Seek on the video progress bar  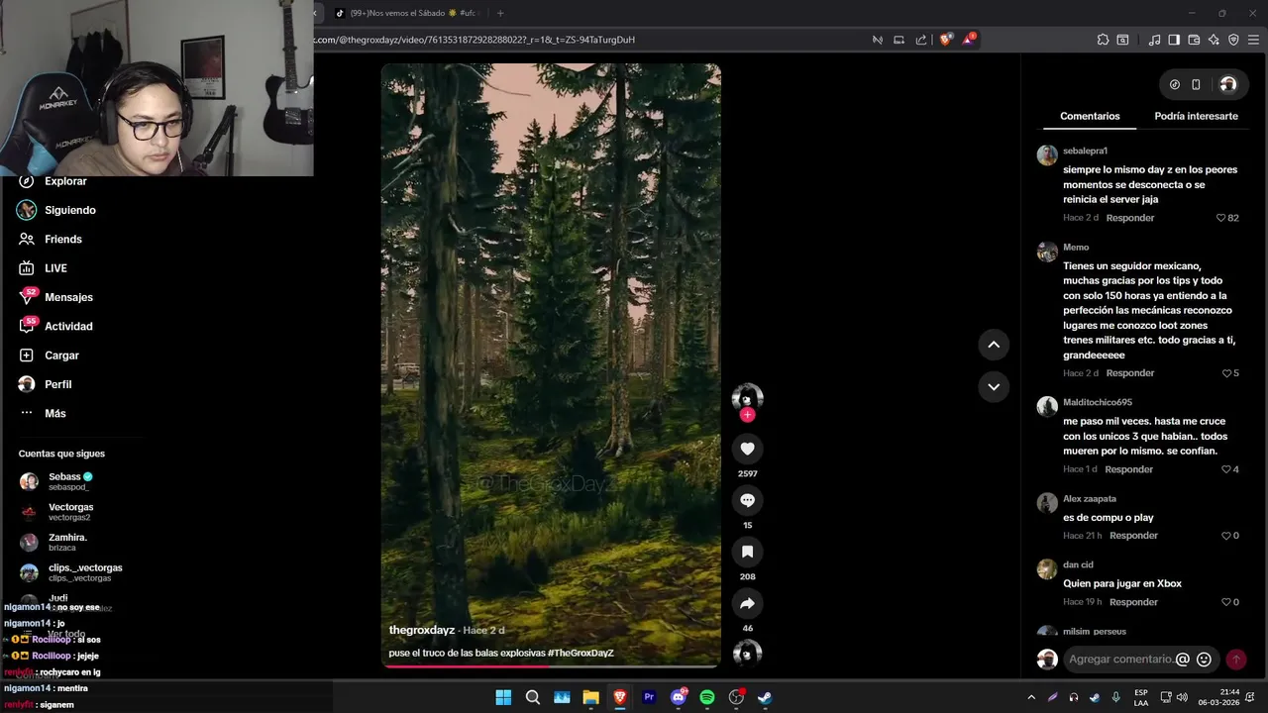[x=551, y=666]
